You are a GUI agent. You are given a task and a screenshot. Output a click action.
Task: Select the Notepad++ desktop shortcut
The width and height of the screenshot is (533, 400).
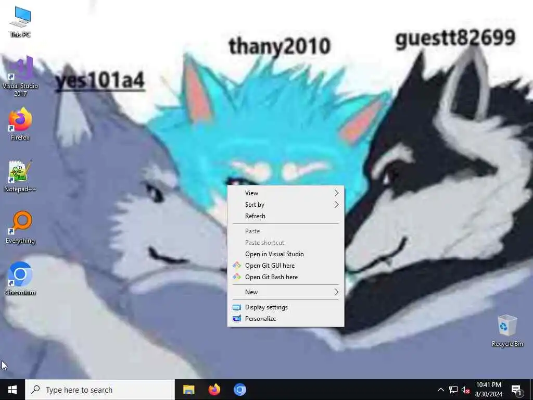[x=20, y=176]
